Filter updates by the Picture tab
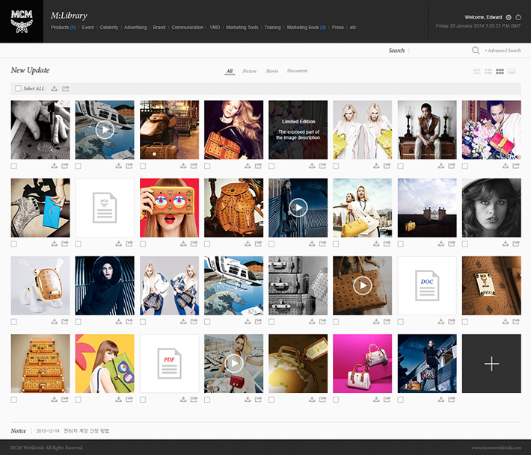 [249, 71]
